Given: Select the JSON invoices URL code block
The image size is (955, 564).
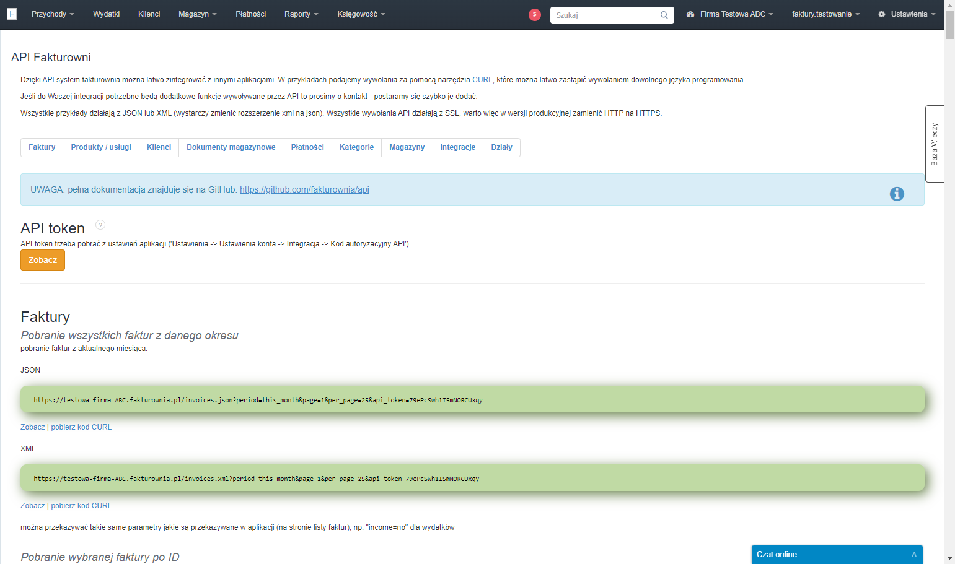Looking at the screenshot, I should coord(472,400).
